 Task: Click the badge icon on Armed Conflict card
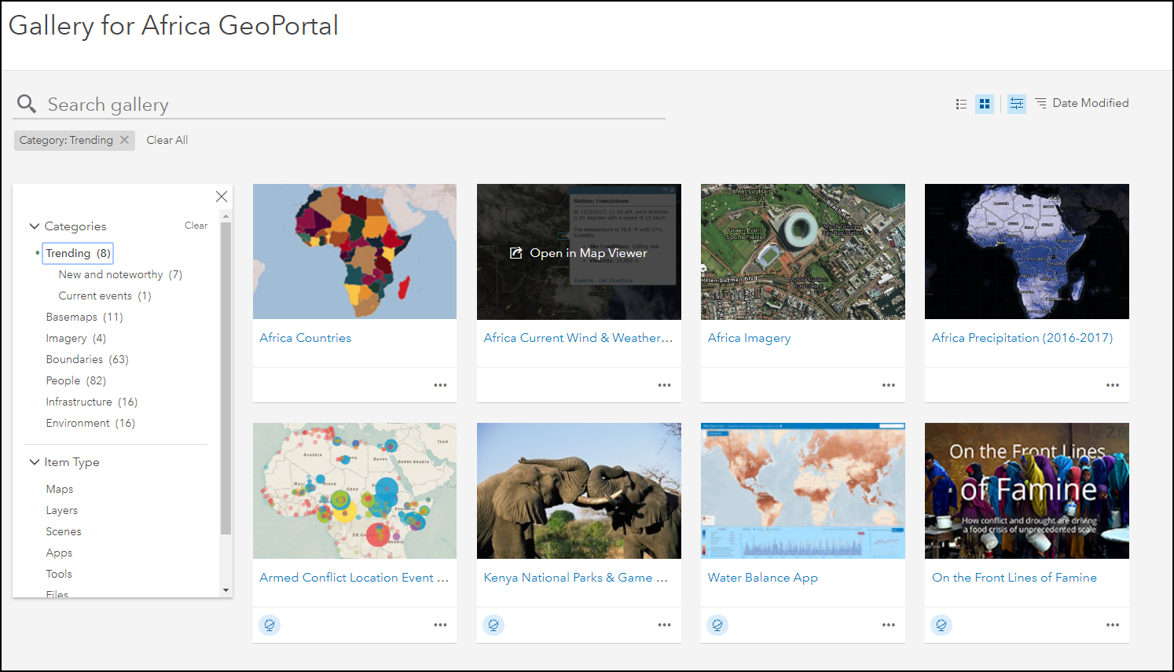270,625
